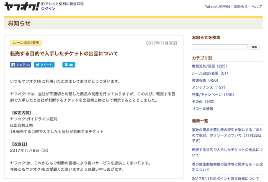This screenshot has width=268, height=182.
Task: Click the お知らせを検索 heading
Action: [x=206, y=37]
